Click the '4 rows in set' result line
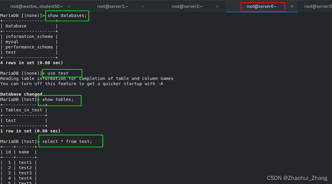Image resolution: width=332 pixels, height=184 pixels. 32,63
